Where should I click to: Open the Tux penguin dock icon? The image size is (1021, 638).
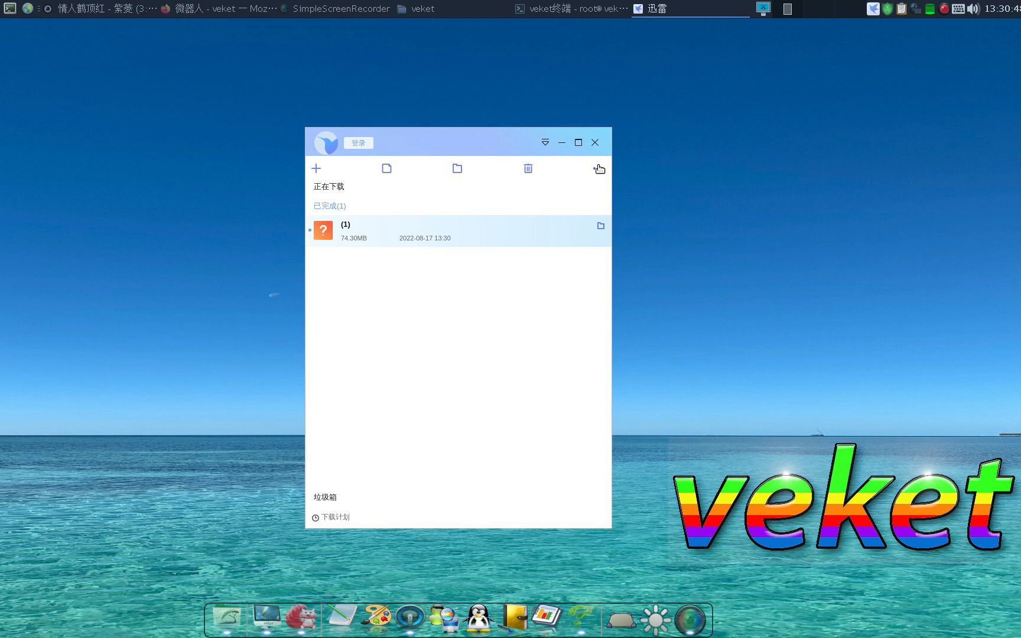point(478,619)
